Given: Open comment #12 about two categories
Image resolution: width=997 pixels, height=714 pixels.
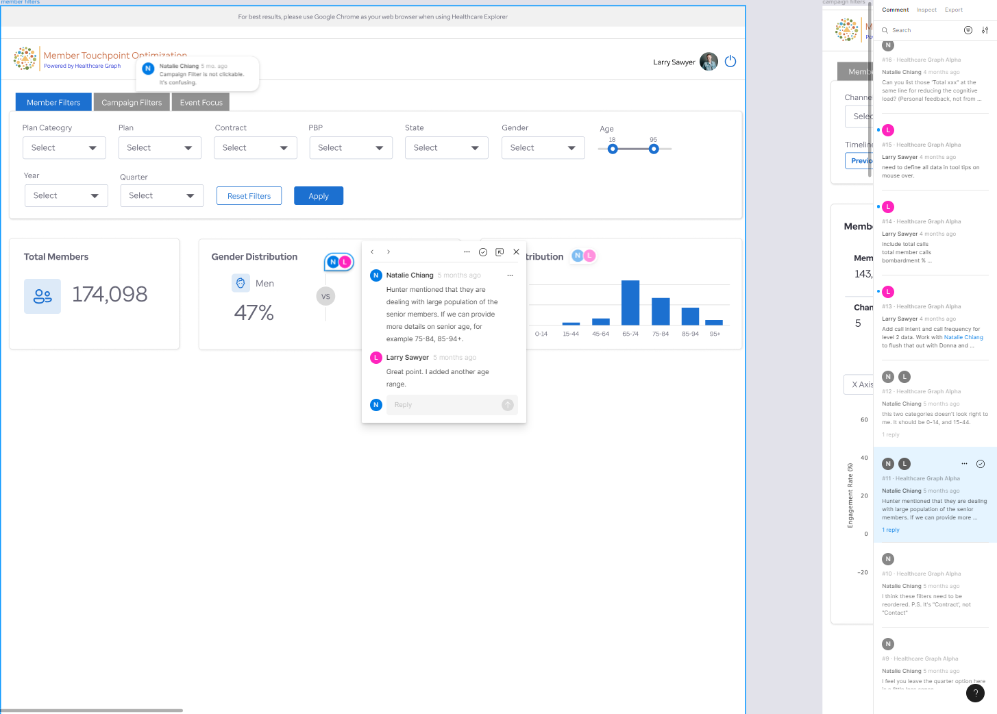Looking at the screenshot, I should click(935, 404).
